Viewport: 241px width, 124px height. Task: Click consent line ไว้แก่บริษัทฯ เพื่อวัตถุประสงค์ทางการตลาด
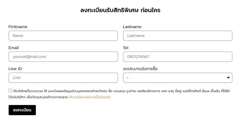coord(38,97)
